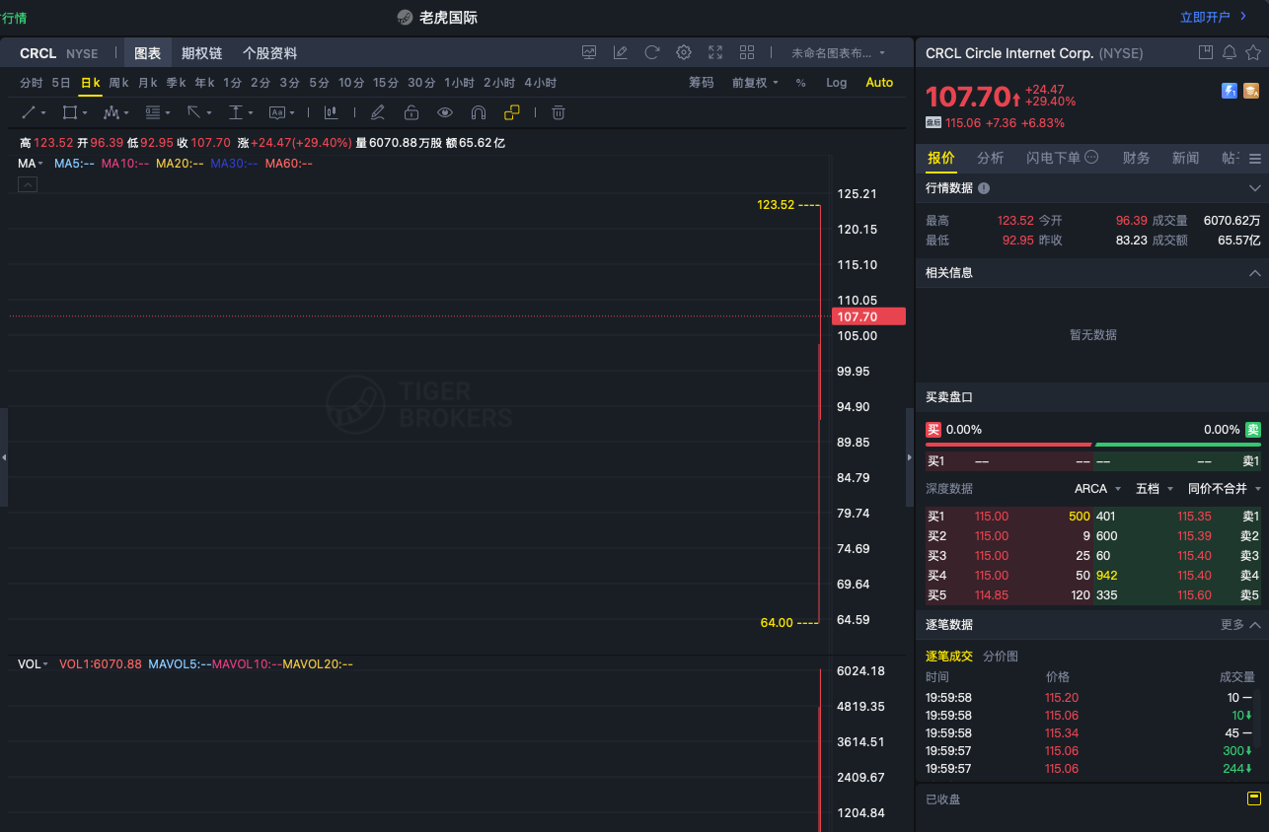
Task: Select the 1小时 interval
Action: point(459,83)
